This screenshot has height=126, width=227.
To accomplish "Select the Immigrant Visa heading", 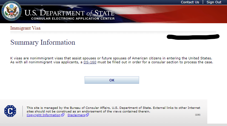I will click(25, 28).
